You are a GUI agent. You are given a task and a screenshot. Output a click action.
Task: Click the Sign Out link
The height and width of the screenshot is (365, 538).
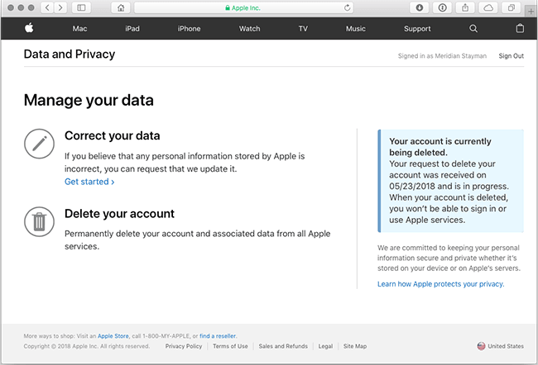(511, 56)
